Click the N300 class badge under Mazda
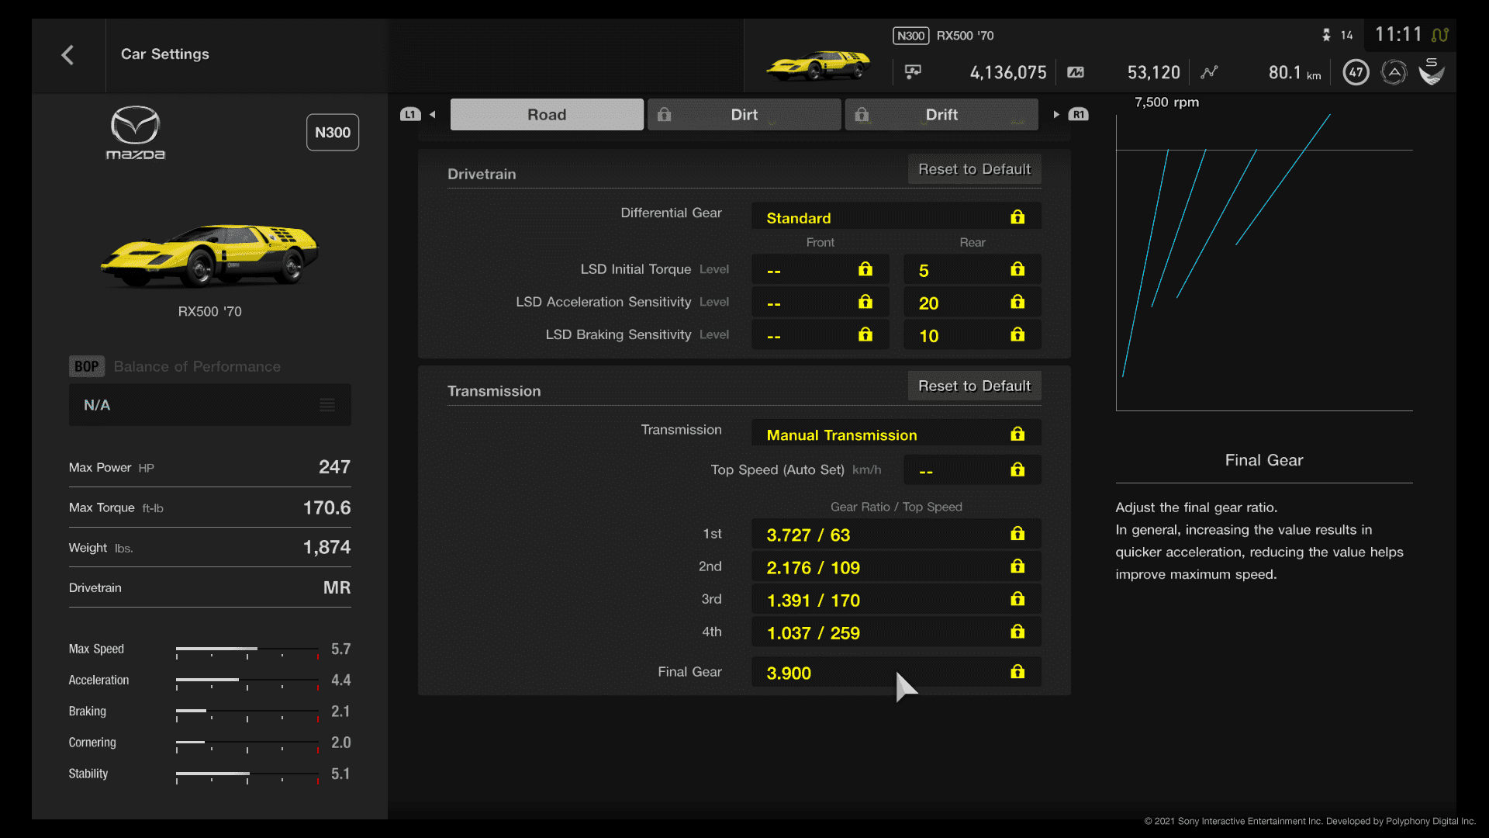The image size is (1489, 838). (333, 133)
